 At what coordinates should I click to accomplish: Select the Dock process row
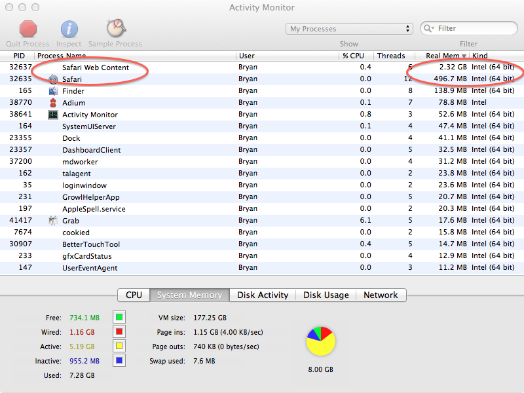coord(262,138)
